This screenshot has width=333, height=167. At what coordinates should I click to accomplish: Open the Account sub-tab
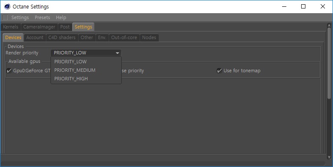tap(35, 37)
